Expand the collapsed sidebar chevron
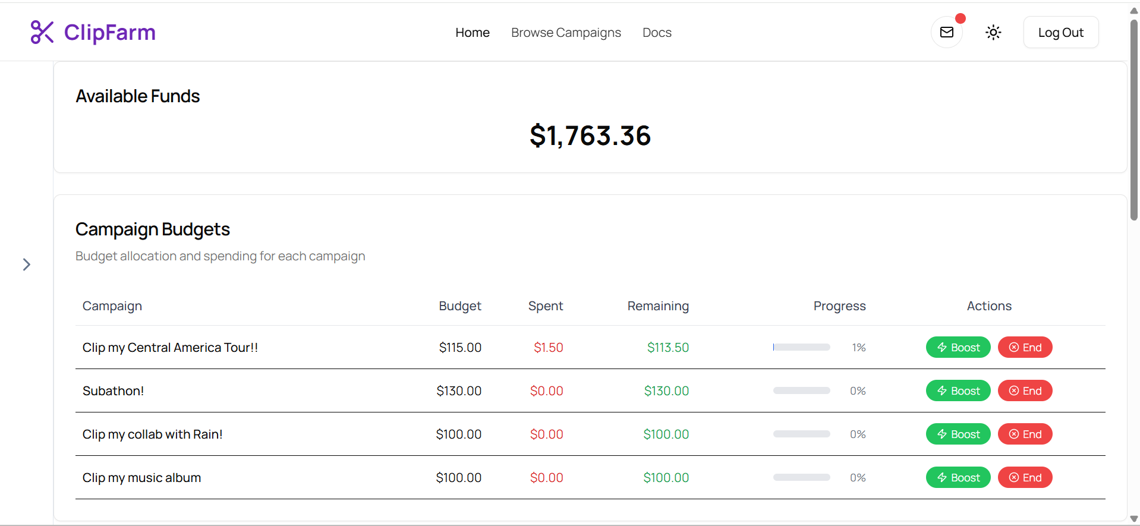Viewport: 1140px width, 526px height. point(27,264)
